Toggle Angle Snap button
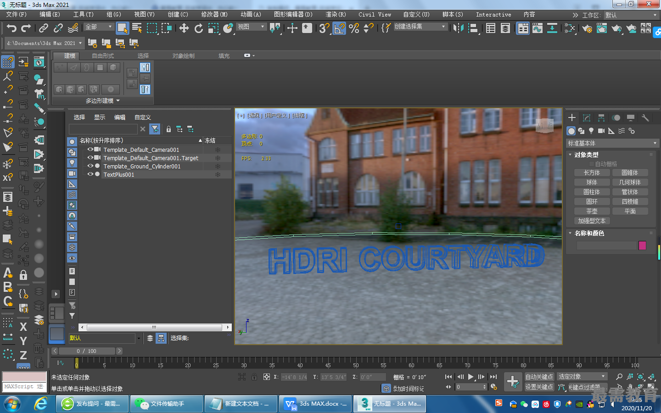Screen dimensions: 661x413 339,28
